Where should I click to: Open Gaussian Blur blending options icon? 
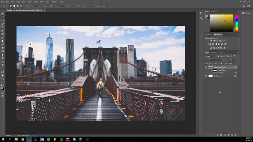tap(236, 73)
